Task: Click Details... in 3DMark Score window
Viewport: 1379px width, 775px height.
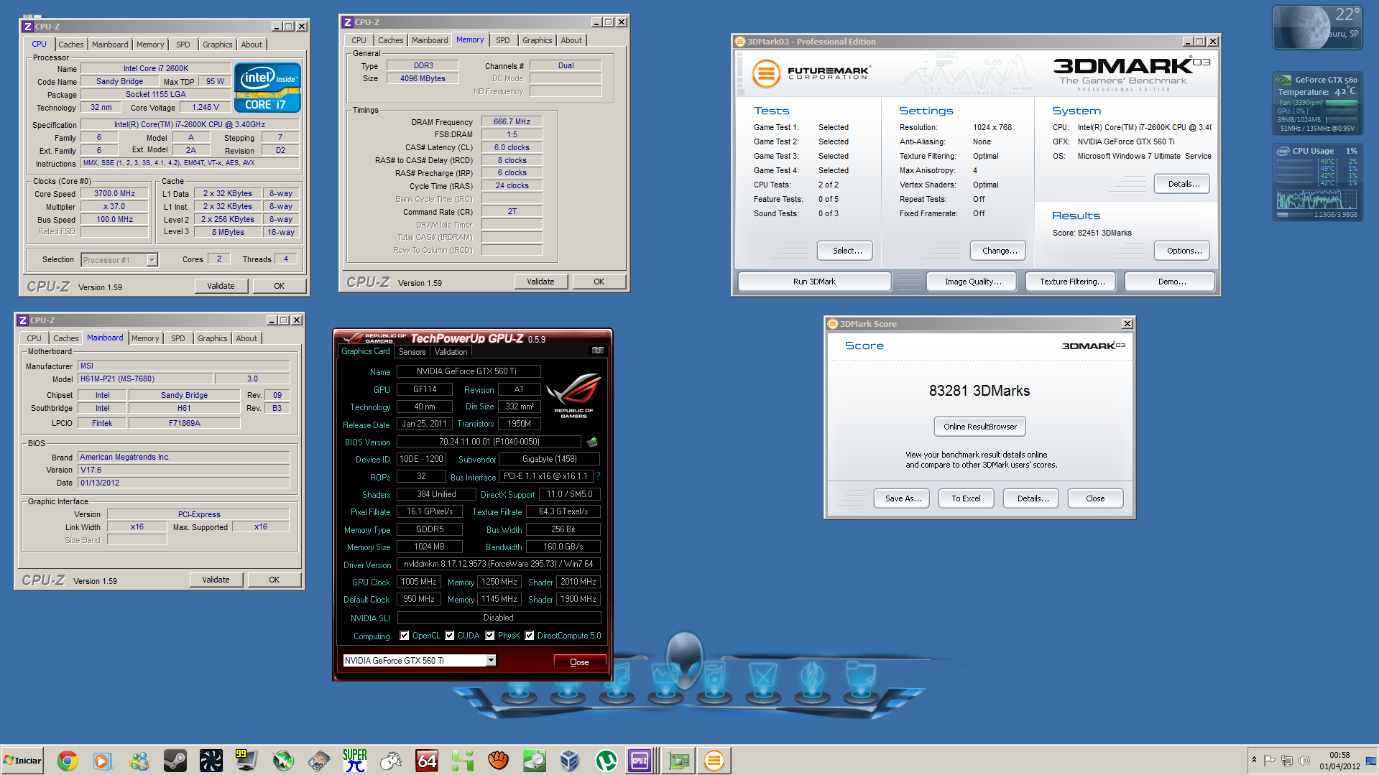Action: click(x=1032, y=498)
